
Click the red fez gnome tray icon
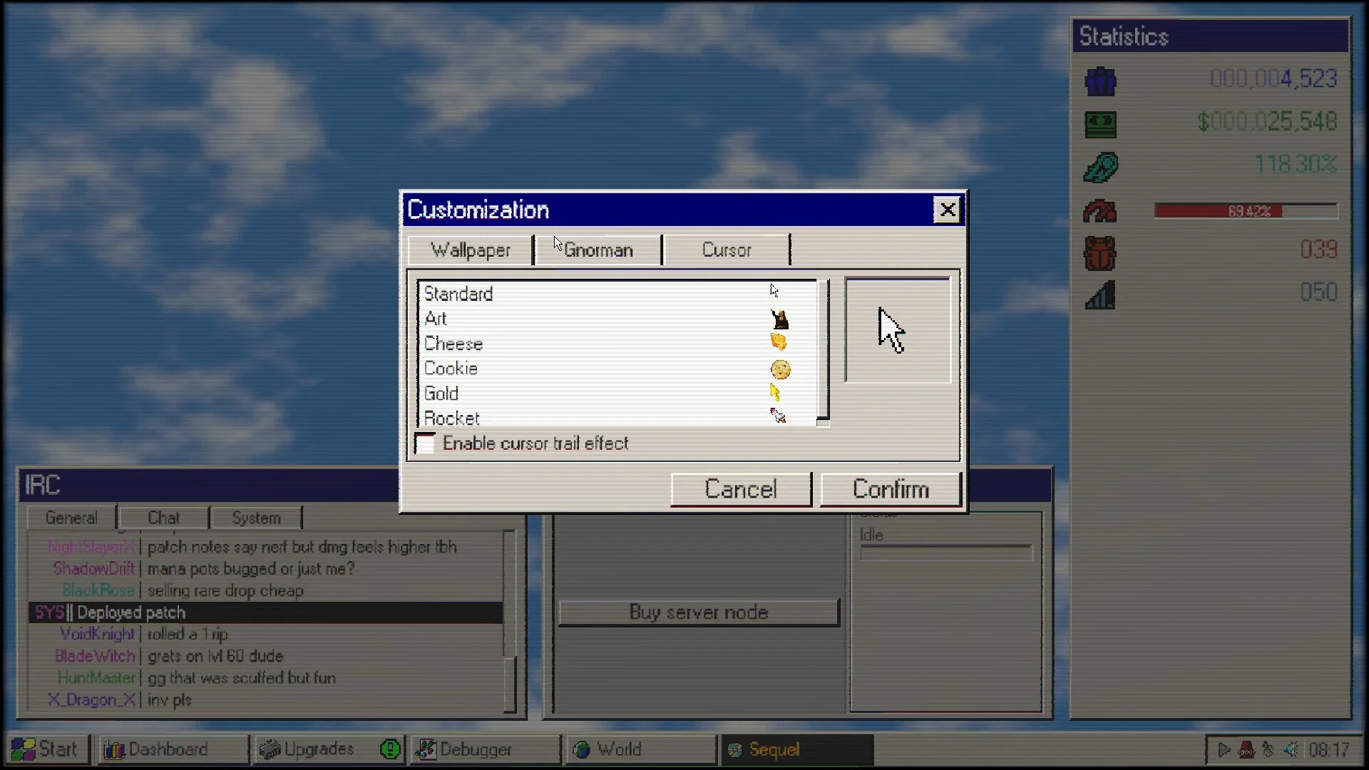(x=1246, y=750)
